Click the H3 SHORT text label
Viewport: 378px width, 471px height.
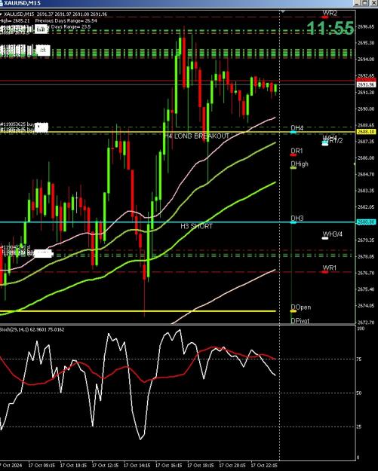tap(196, 226)
